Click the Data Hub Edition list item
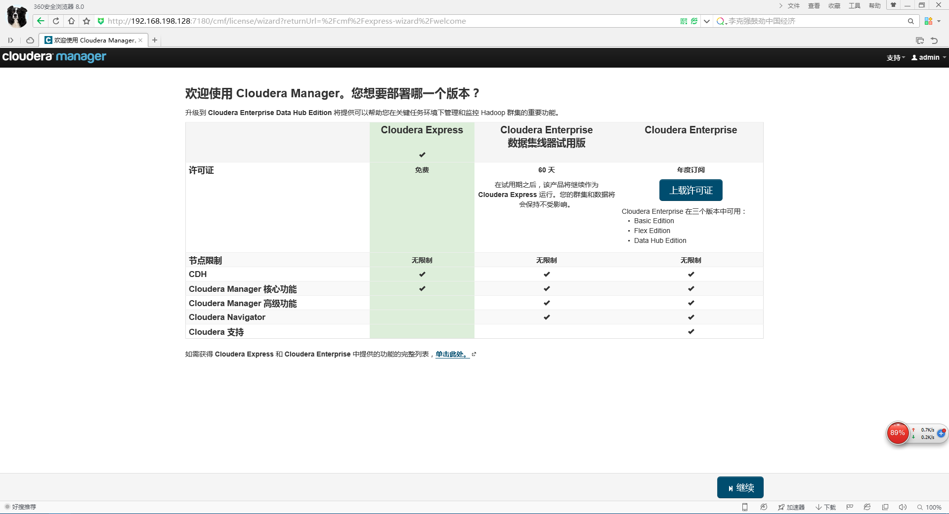This screenshot has width=949, height=514. point(660,240)
